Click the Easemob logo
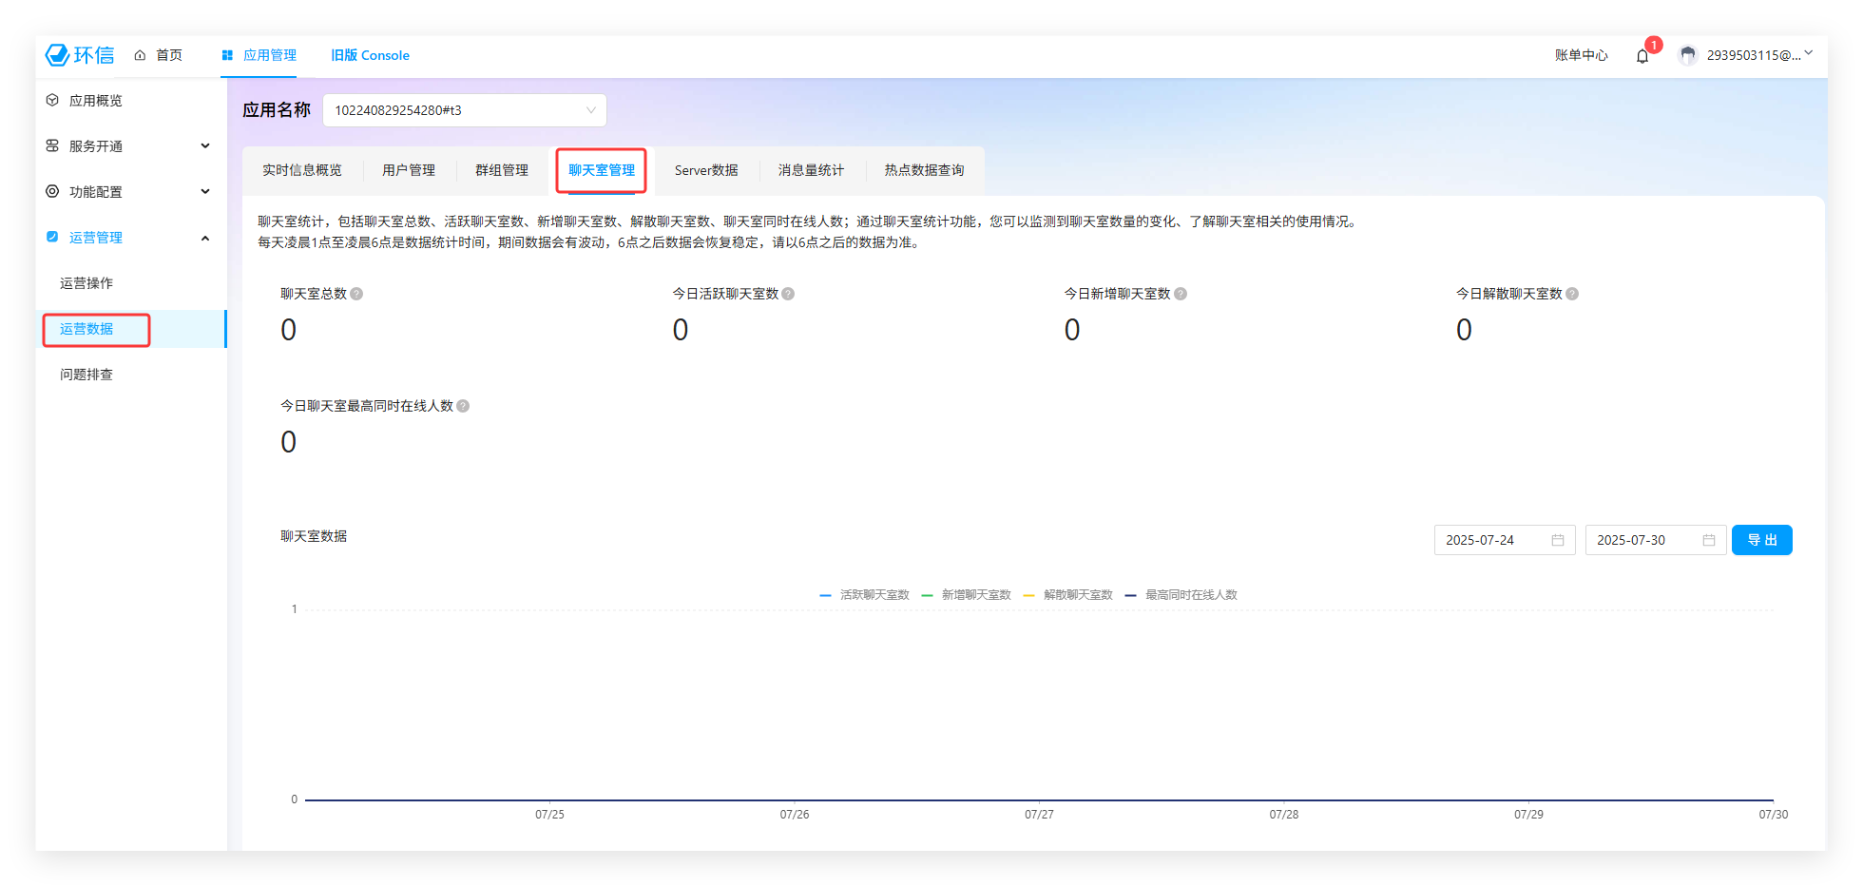Viewport: 1863px width, 886px height. tap(80, 55)
